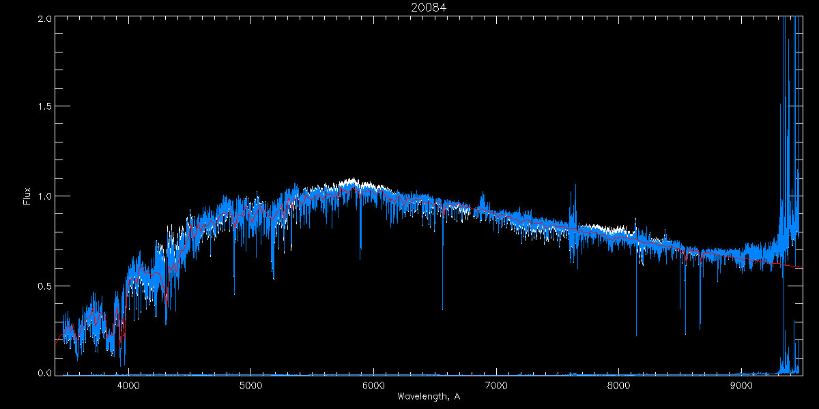
Task: Click the spectrum peak near 5850 Å
Action: click(351, 181)
